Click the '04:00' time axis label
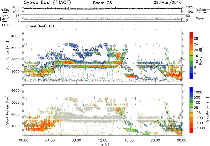This screenshot has height=146, width=210. pyautogui.click(x=50, y=140)
